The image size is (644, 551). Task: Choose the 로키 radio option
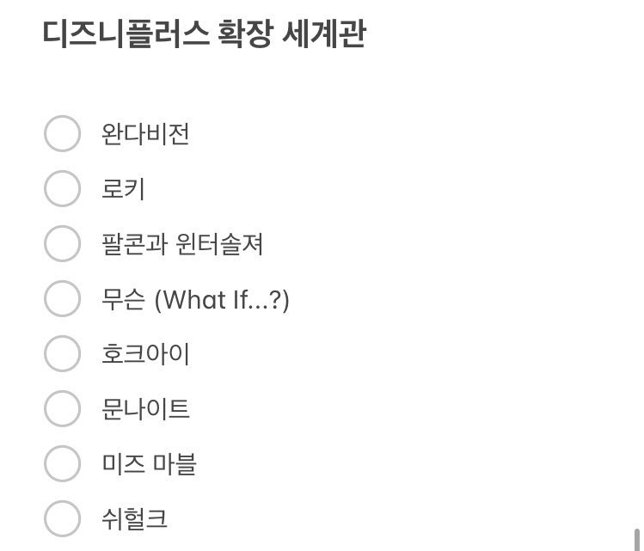pyautogui.click(x=62, y=189)
